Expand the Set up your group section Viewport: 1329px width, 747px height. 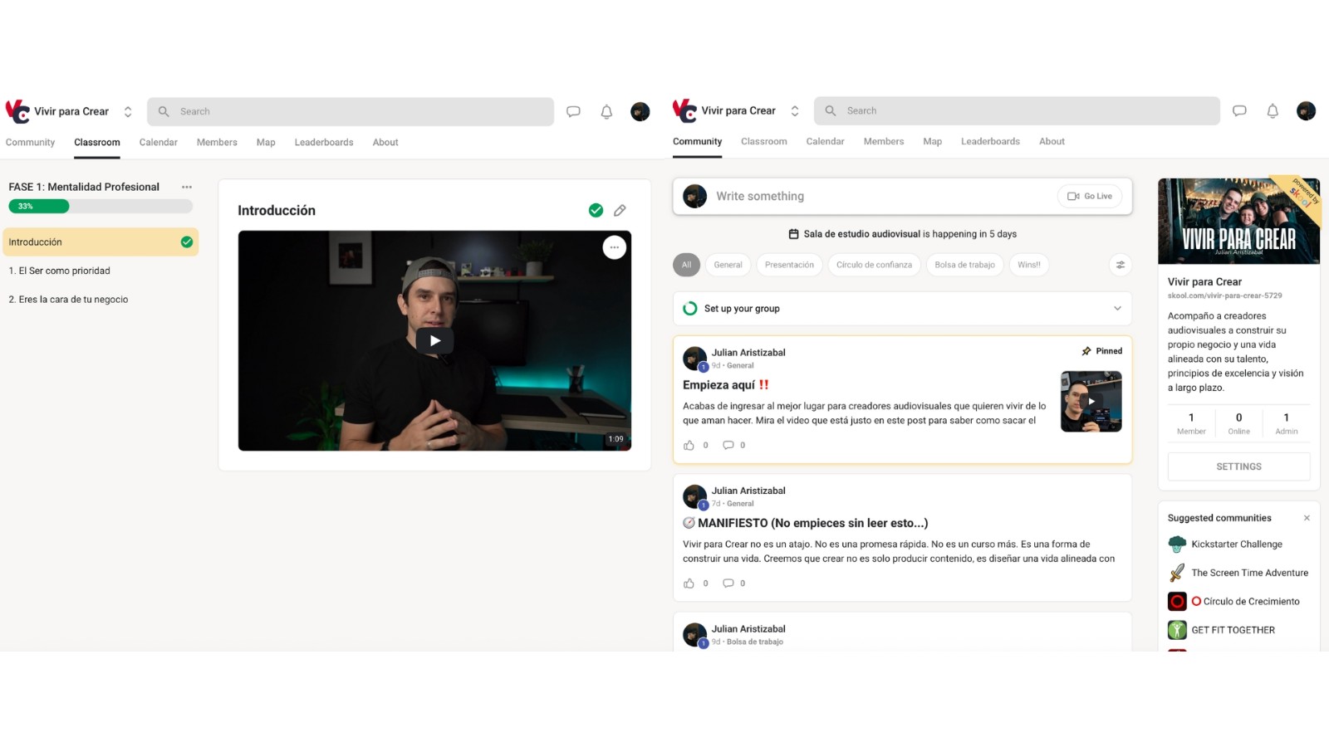[x=1116, y=309]
